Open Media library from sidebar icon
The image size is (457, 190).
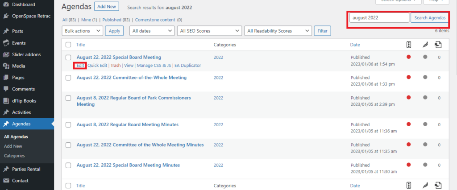(x=6, y=66)
